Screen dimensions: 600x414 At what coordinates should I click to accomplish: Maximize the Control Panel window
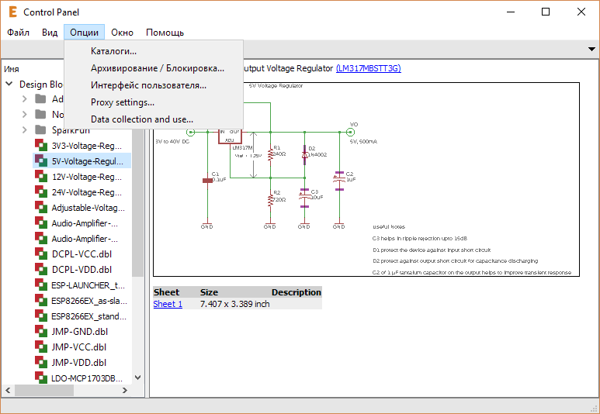546,12
